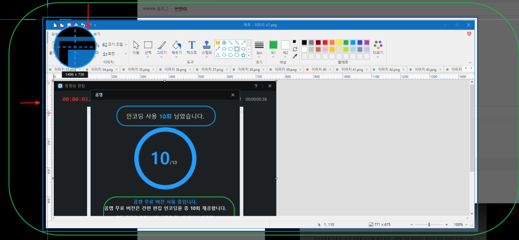Choose the triangle shape in shapes gallery
Viewport: 519px width, 240px height.
(218, 55)
